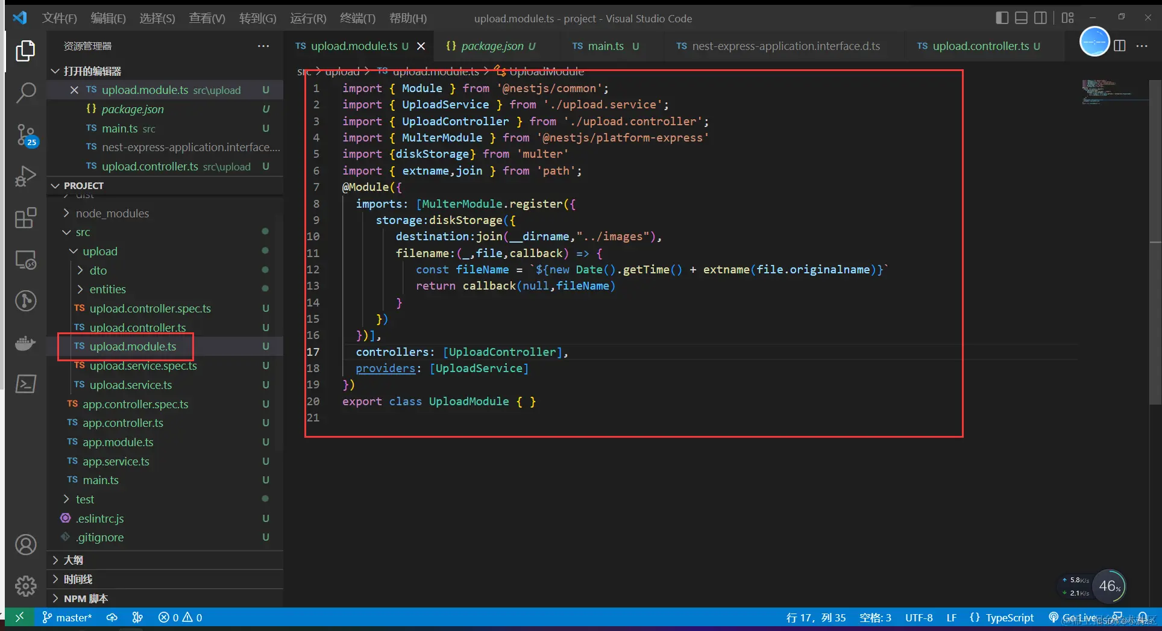
Task: Click the UTF-8 encoding indicator
Action: point(919,617)
